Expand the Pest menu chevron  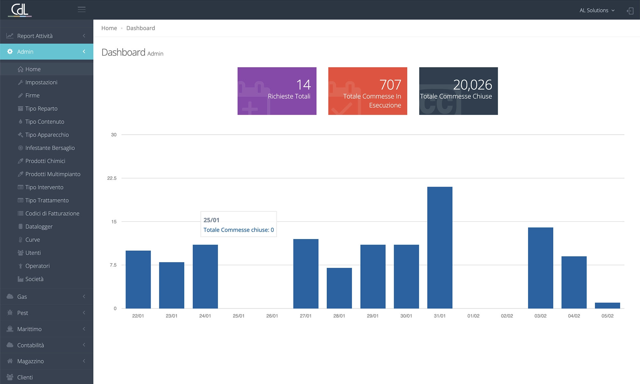tap(84, 313)
